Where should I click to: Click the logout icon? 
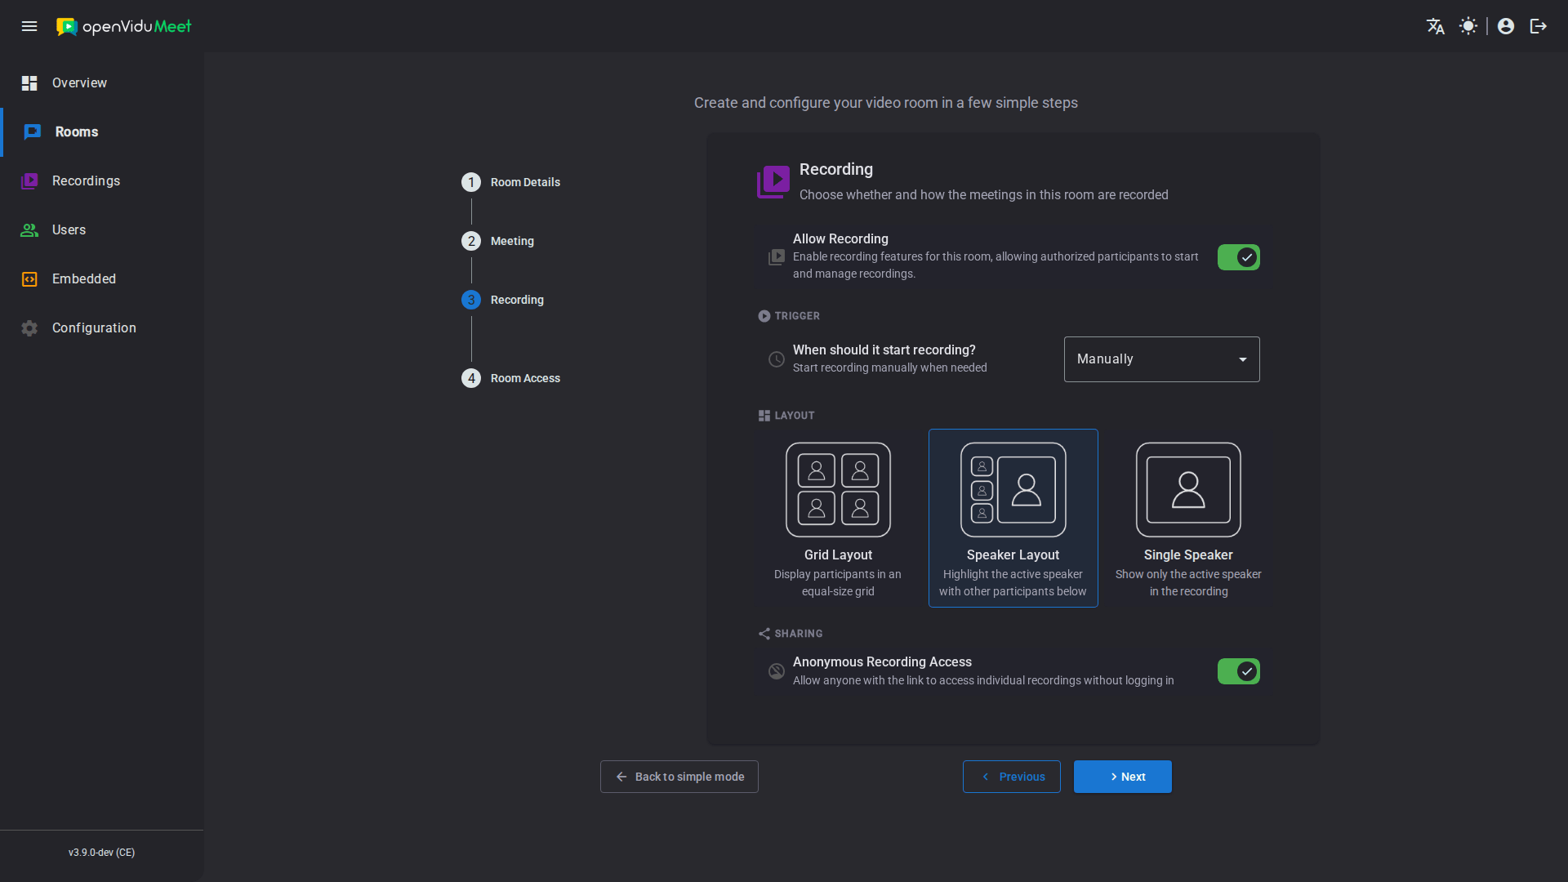[x=1539, y=26]
